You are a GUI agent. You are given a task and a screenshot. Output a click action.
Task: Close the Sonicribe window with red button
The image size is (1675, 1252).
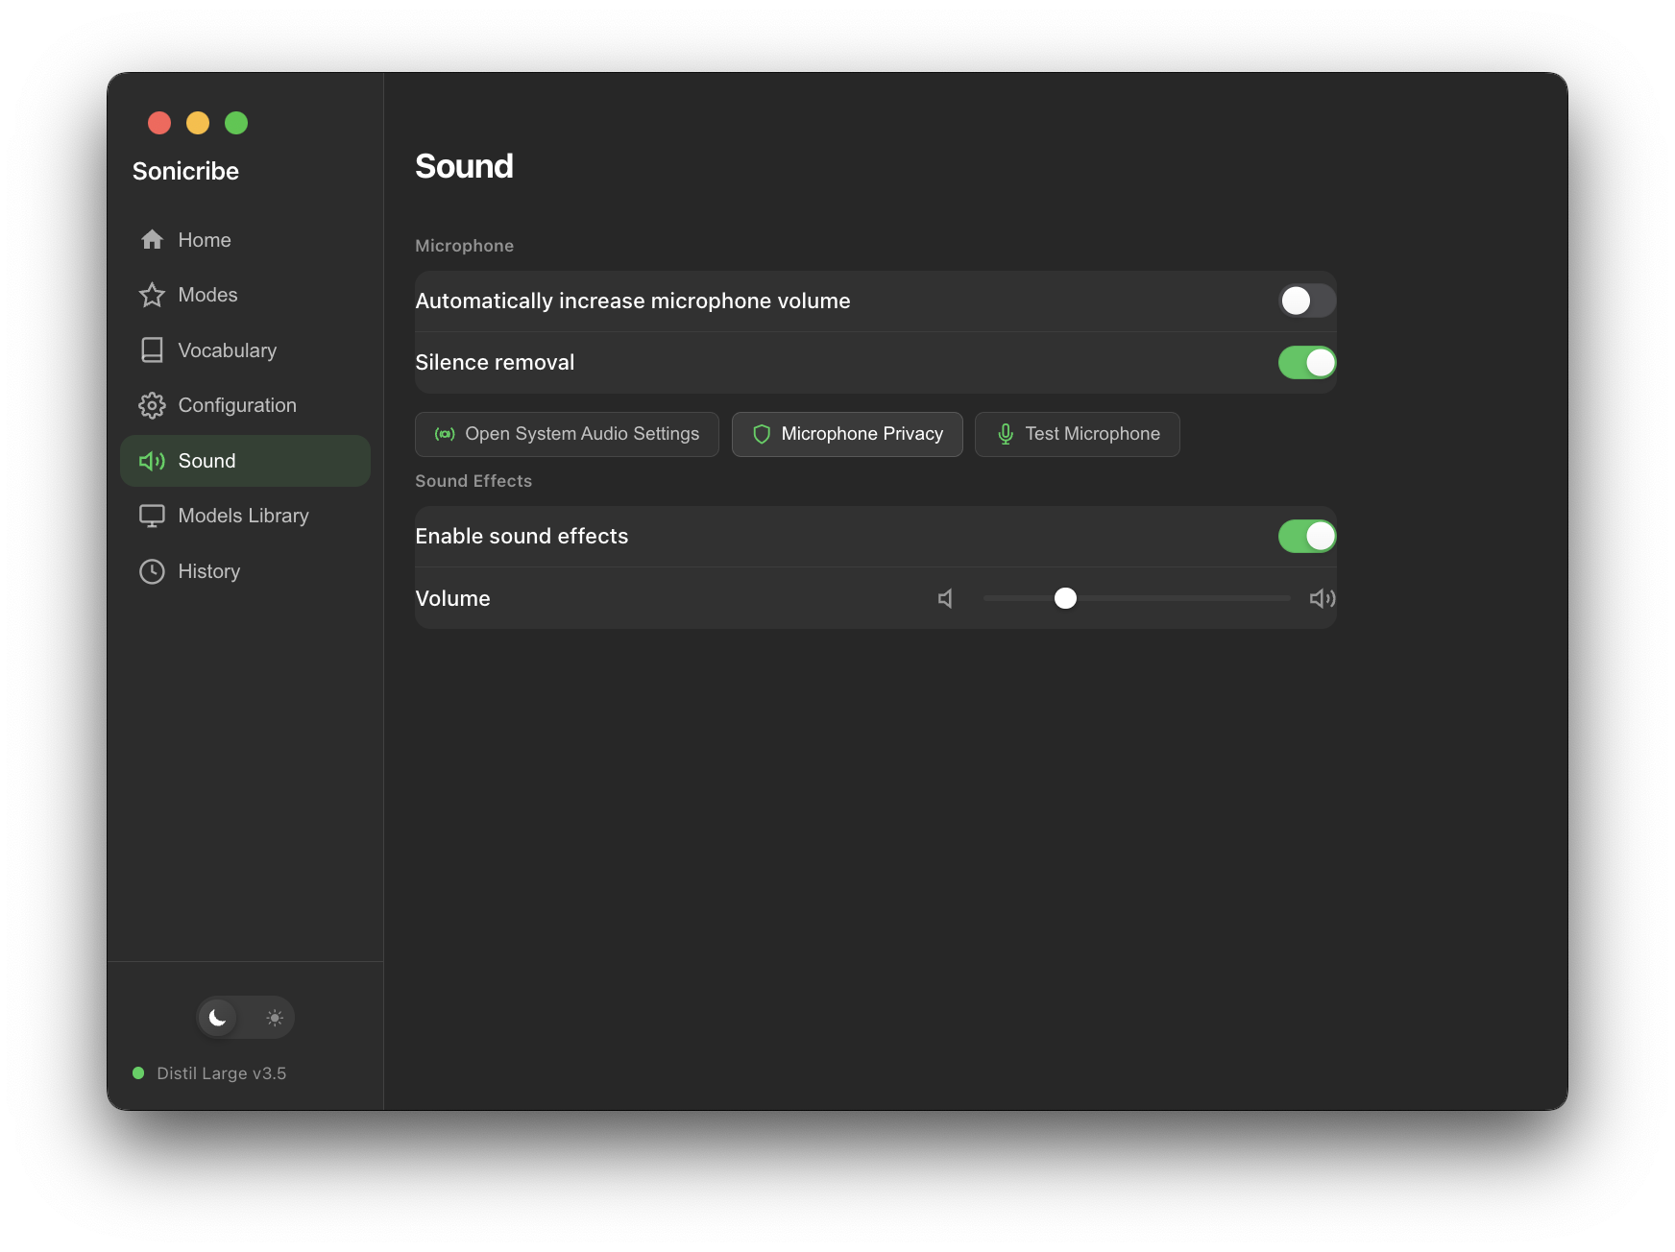(x=159, y=123)
